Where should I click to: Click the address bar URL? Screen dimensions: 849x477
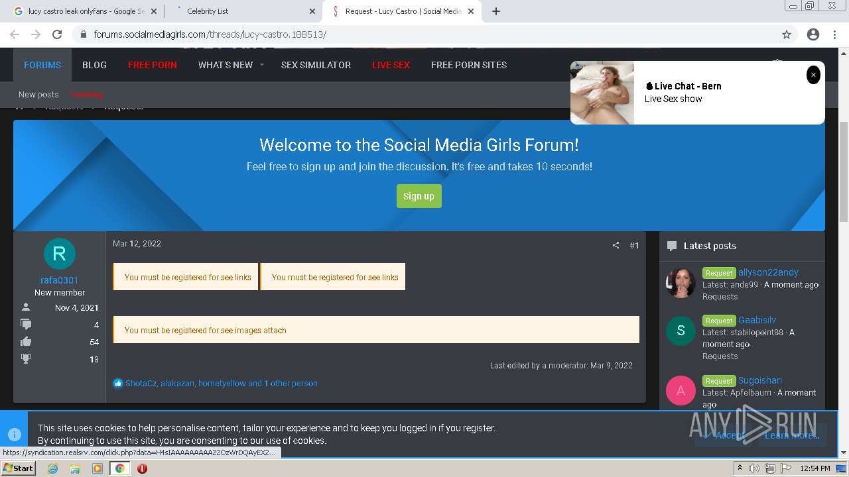[x=210, y=34]
